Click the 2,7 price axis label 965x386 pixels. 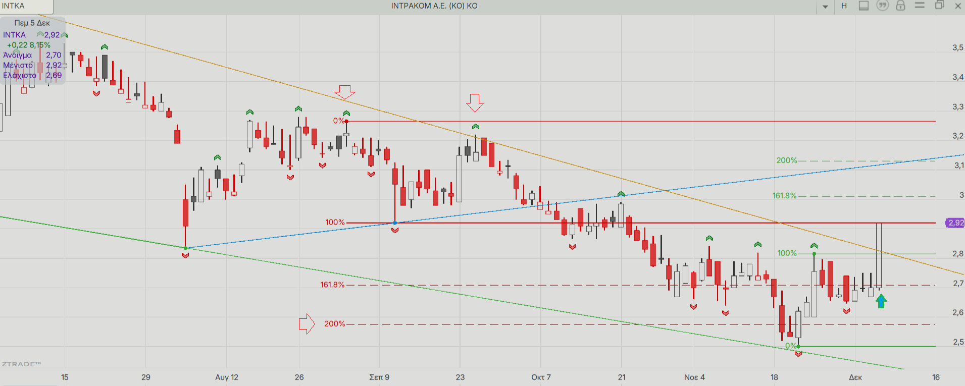point(957,283)
